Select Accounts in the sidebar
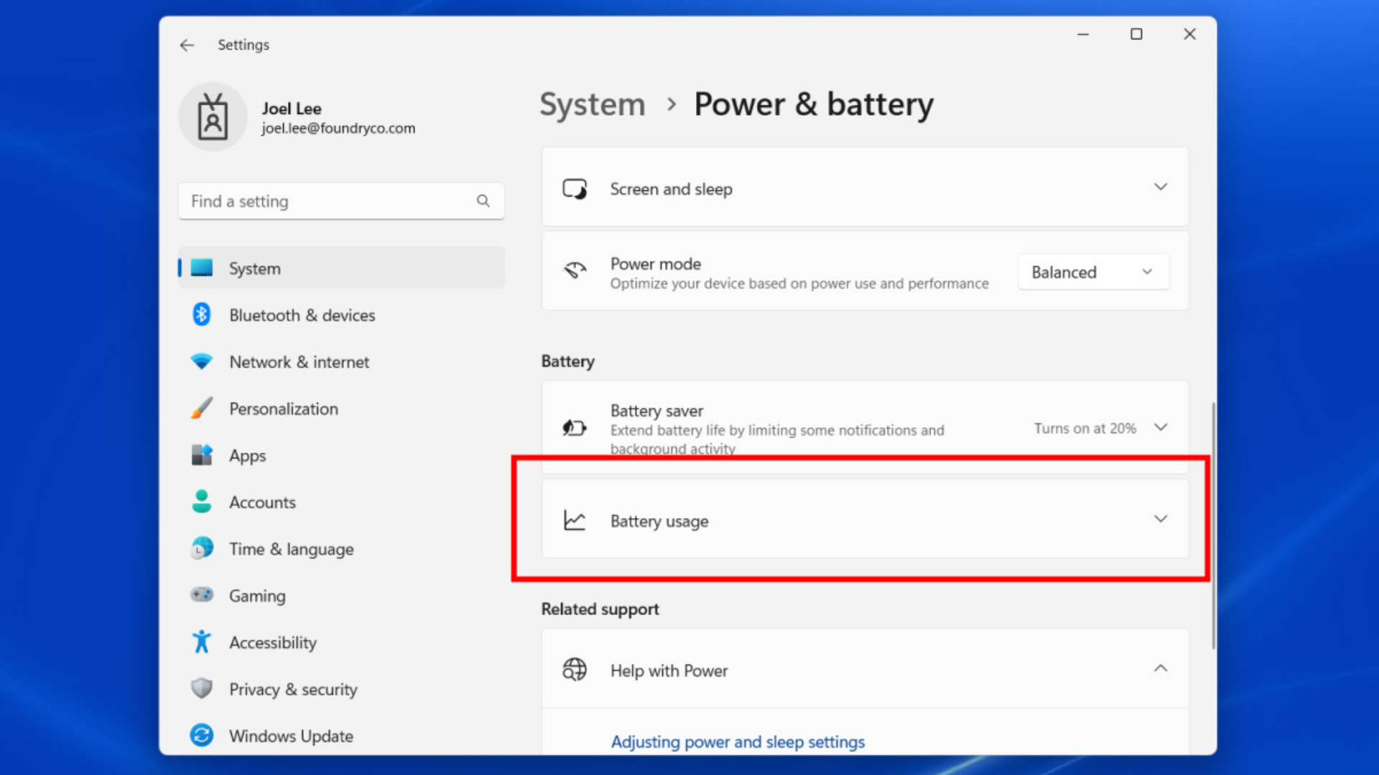The width and height of the screenshot is (1379, 775). coord(262,502)
